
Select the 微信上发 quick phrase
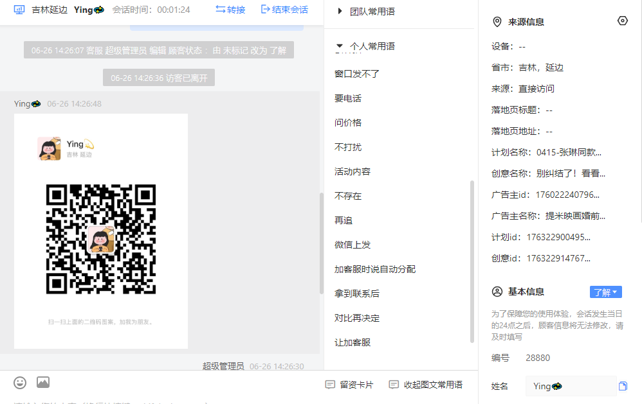353,245
